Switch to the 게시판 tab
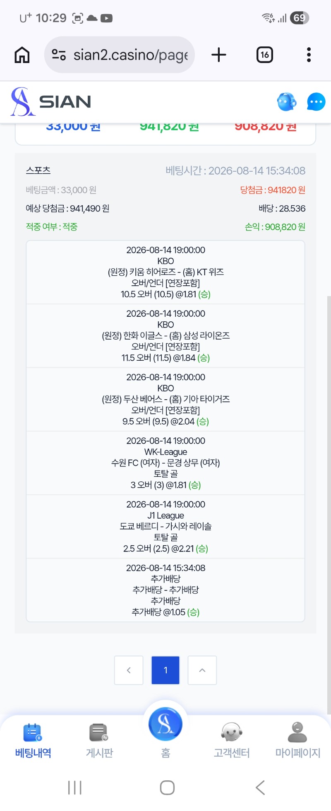The height and width of the screenshot is (811, 331). click(x=99, y=741)
